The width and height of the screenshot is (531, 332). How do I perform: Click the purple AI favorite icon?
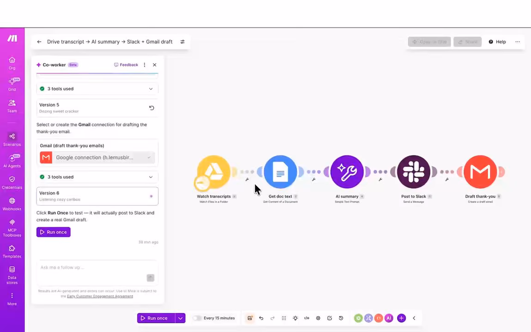tap(389, 318)
